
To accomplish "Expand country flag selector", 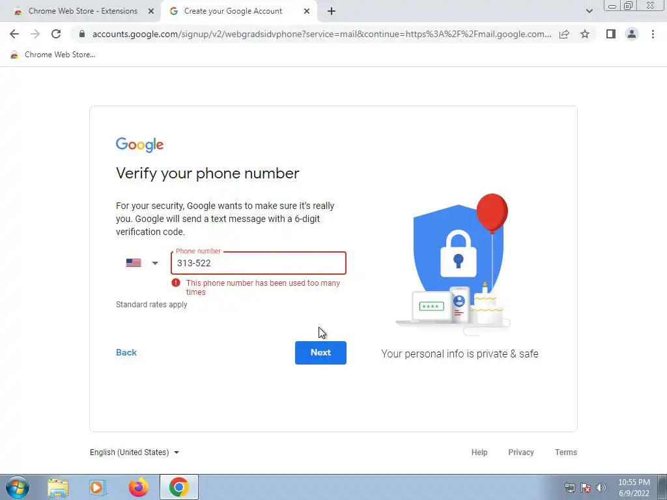I will coord(142,263).
